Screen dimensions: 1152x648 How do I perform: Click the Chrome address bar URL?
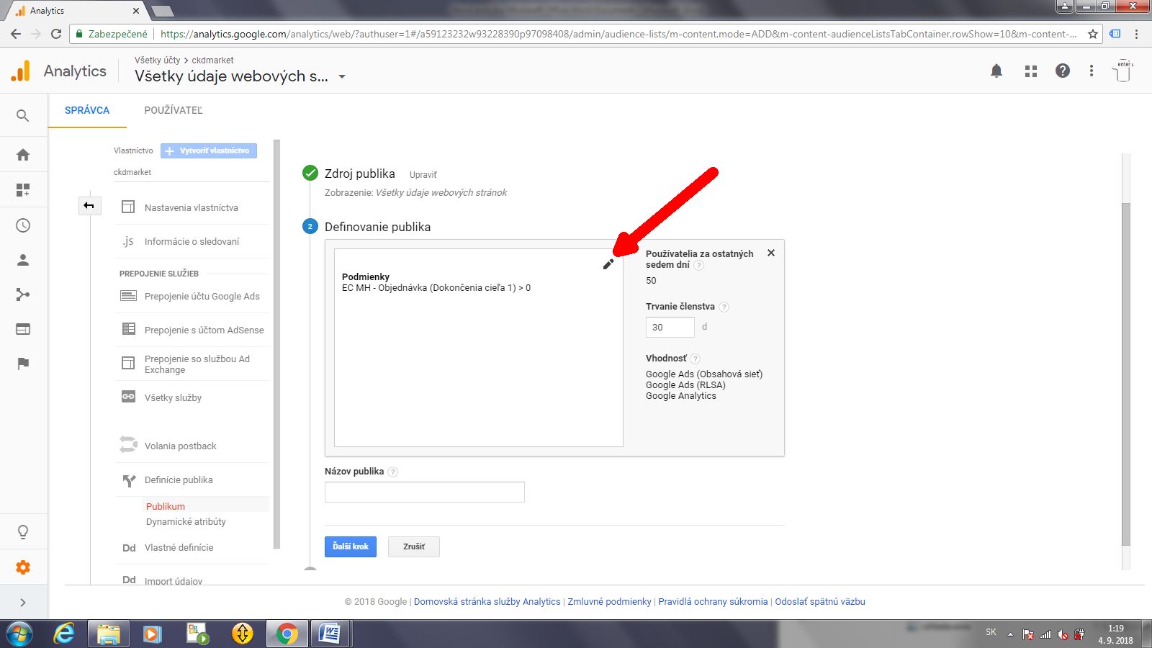tap(618, 34)
